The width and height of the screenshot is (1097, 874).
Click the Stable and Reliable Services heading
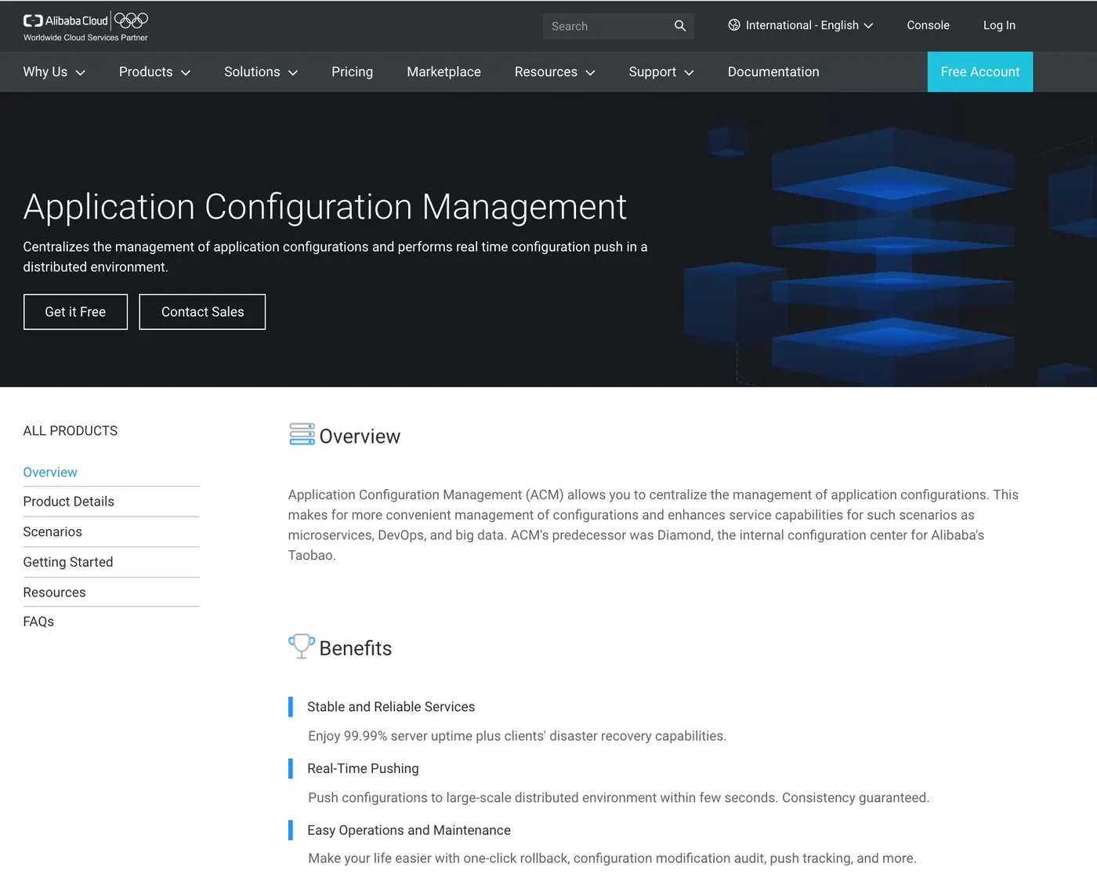click(x=391, y=707)
